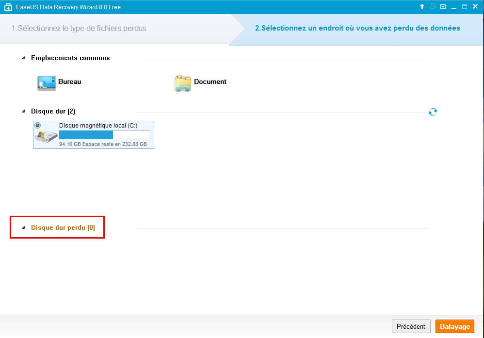Click the Windows drive icon for C:
Image resolution: width=484 pixels, height=338 pixels.
pyautogui.click(x=47, y=136)
